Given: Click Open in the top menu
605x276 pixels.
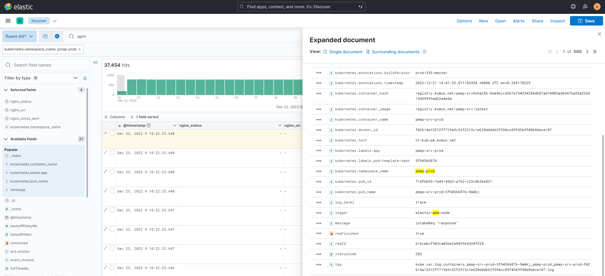Looking at the screenshot, I should point(500,21).
